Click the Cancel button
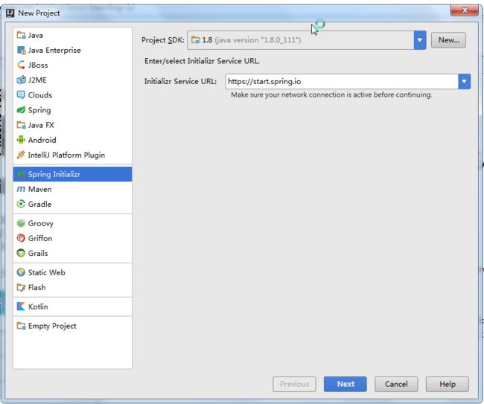484x404 pixels. point(396,384)
